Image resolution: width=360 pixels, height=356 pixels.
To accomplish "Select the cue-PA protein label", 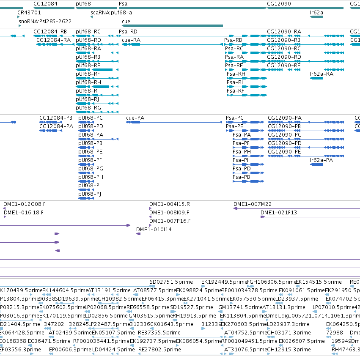I will coord(135,118).
